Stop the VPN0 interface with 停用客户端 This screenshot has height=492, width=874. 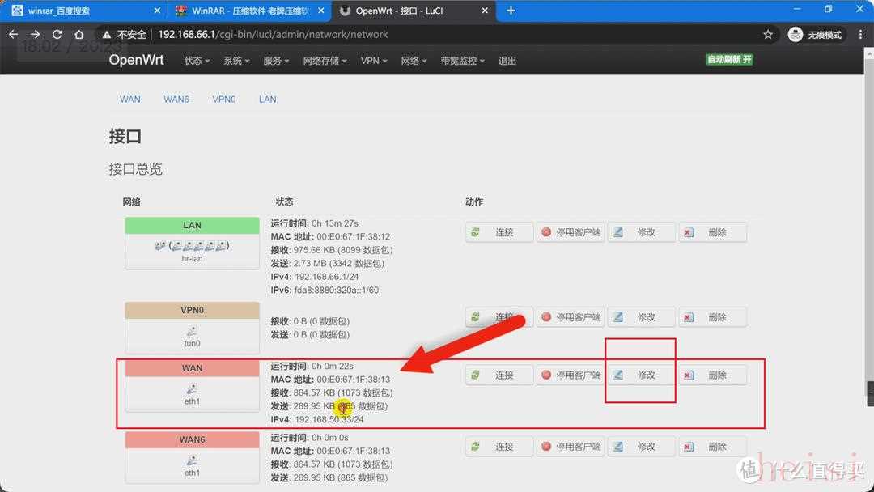click(x=571, y=317)
